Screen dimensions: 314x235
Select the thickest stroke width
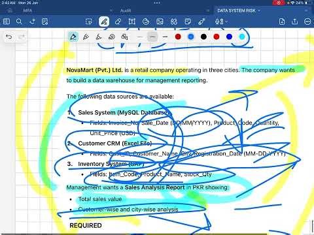coord(166,37)
